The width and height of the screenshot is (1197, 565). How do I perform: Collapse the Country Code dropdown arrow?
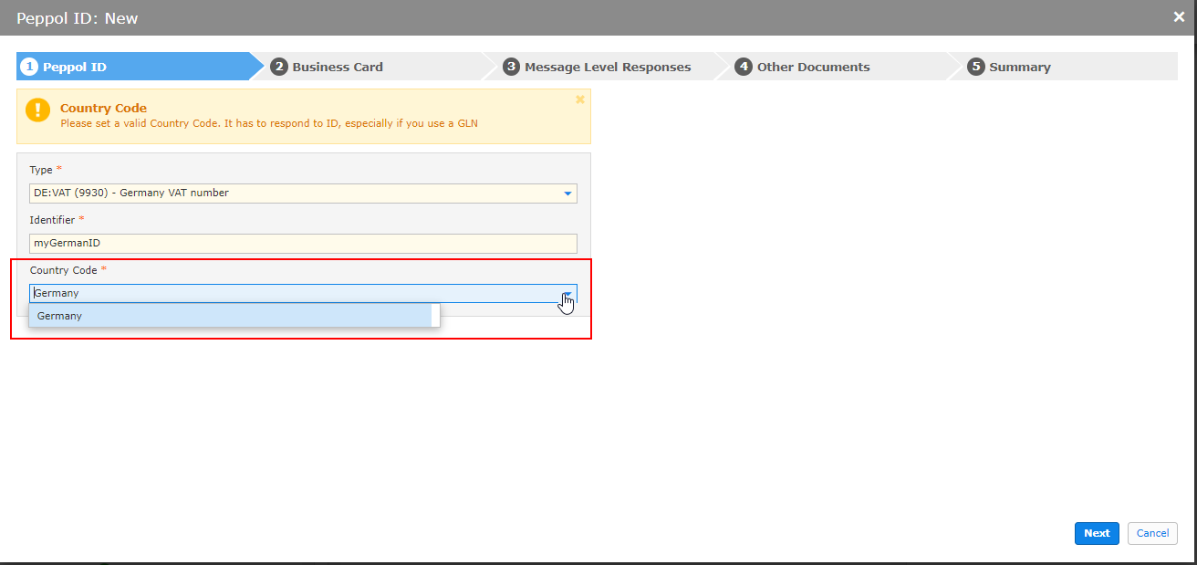(x=567, y=294)
